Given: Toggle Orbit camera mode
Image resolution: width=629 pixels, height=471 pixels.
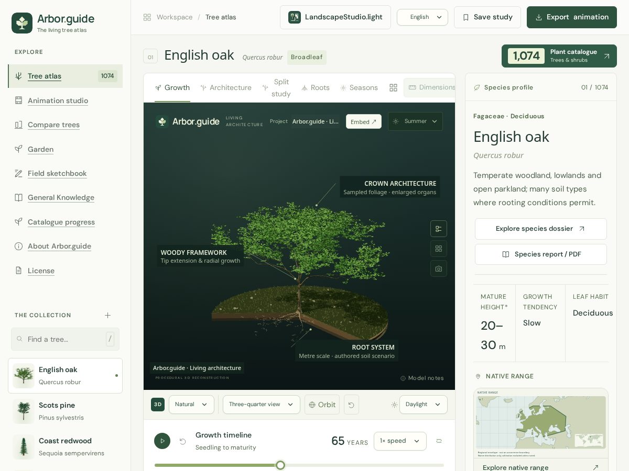Looking at the screenshot, I should tap(322, 405).
